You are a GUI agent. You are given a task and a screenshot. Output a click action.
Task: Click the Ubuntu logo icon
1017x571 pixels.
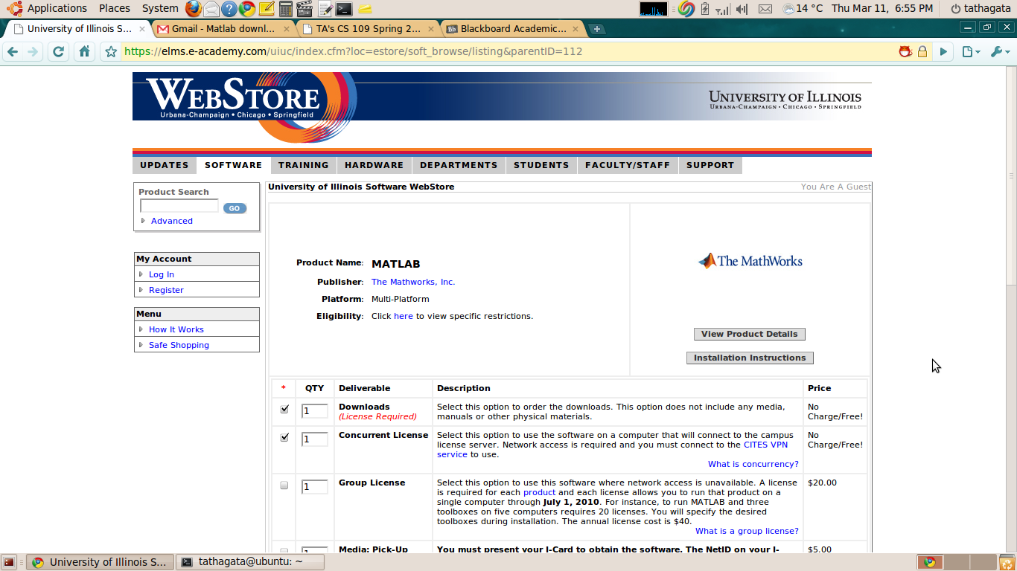point(14,9)
